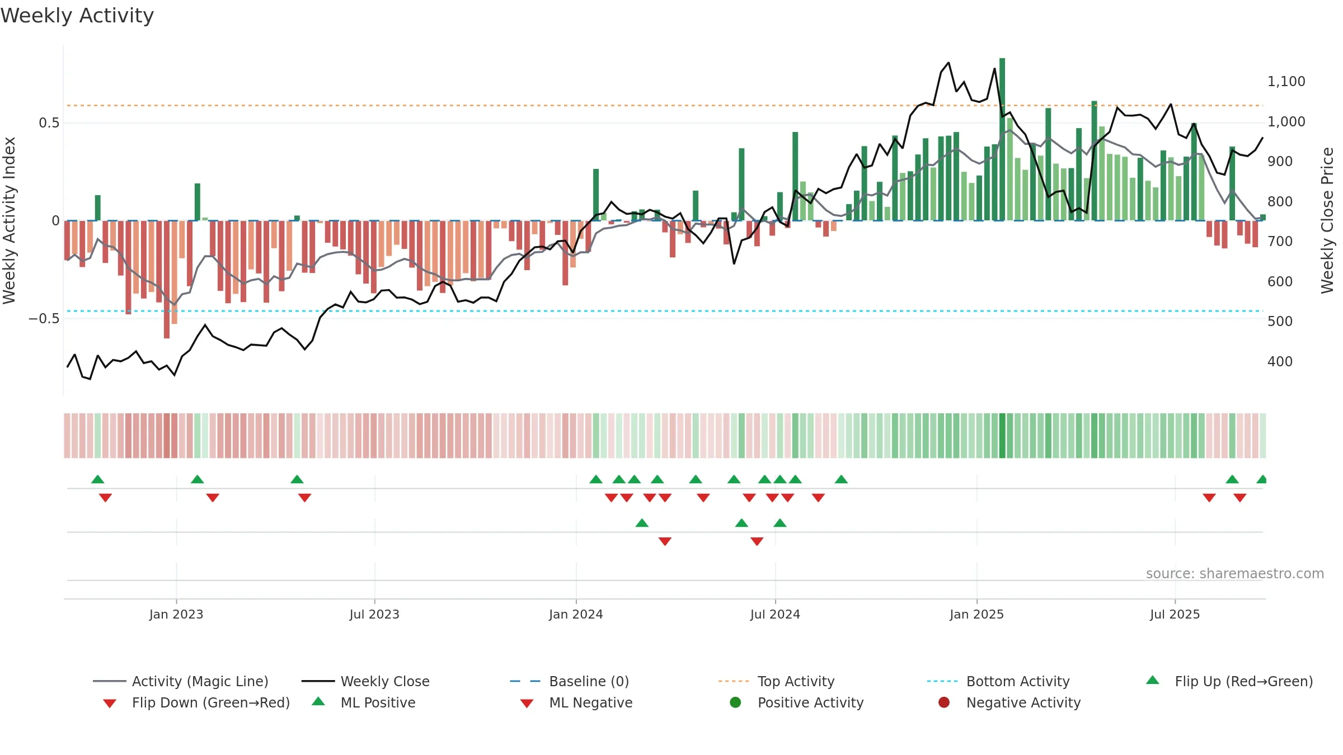Click the source: sharemaestro.com text
The height and width of the screenshot is (755, 1343).
tap(1235, 573)
